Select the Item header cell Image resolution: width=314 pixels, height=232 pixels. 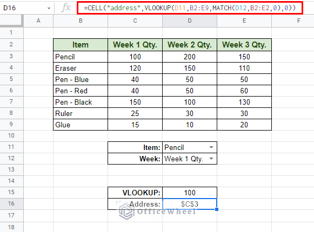click(81, 45)
